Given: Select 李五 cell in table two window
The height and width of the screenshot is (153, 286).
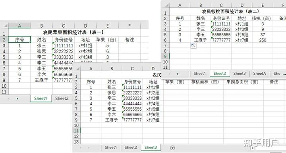Looking at the screenshot, I should click(x=201, y=35).
